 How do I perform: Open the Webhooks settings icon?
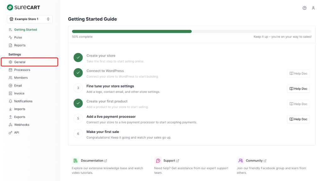(11, 125)
